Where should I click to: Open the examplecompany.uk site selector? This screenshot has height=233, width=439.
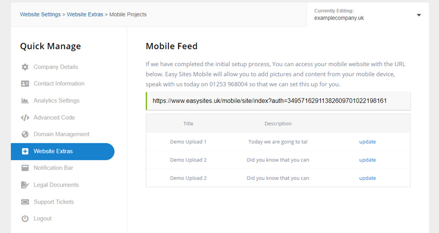point(339,18)
